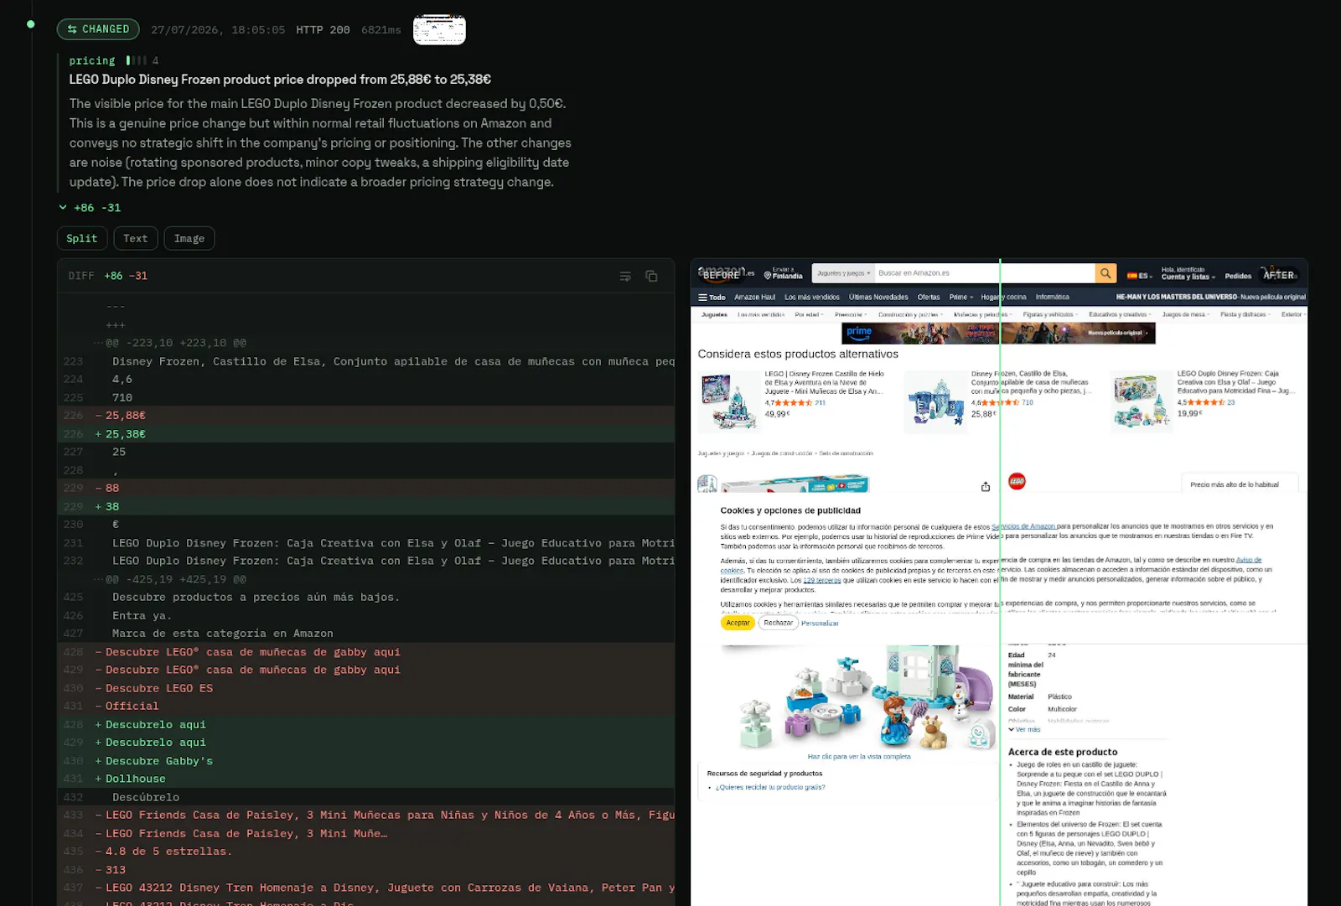Image resolution: width=1341 pixels, height=906 pixels.
Task: Open the 'Juguetes y juegos' search category dropdown
Action: pos(844,273)
